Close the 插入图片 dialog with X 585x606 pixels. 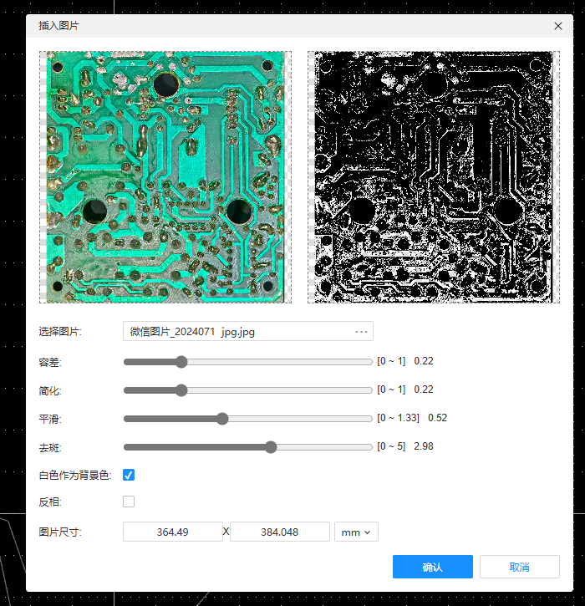click(558, 26)
